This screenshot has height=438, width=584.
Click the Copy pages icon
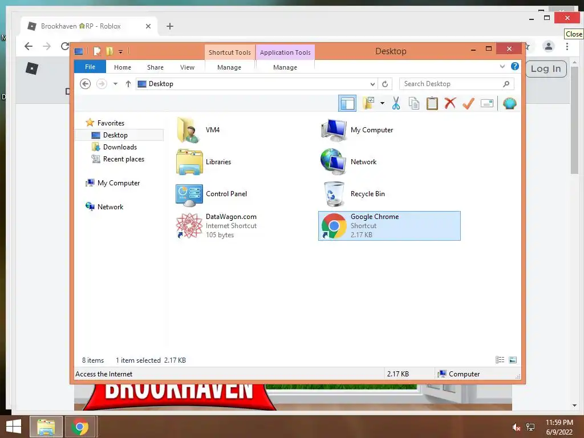point(414,103)
